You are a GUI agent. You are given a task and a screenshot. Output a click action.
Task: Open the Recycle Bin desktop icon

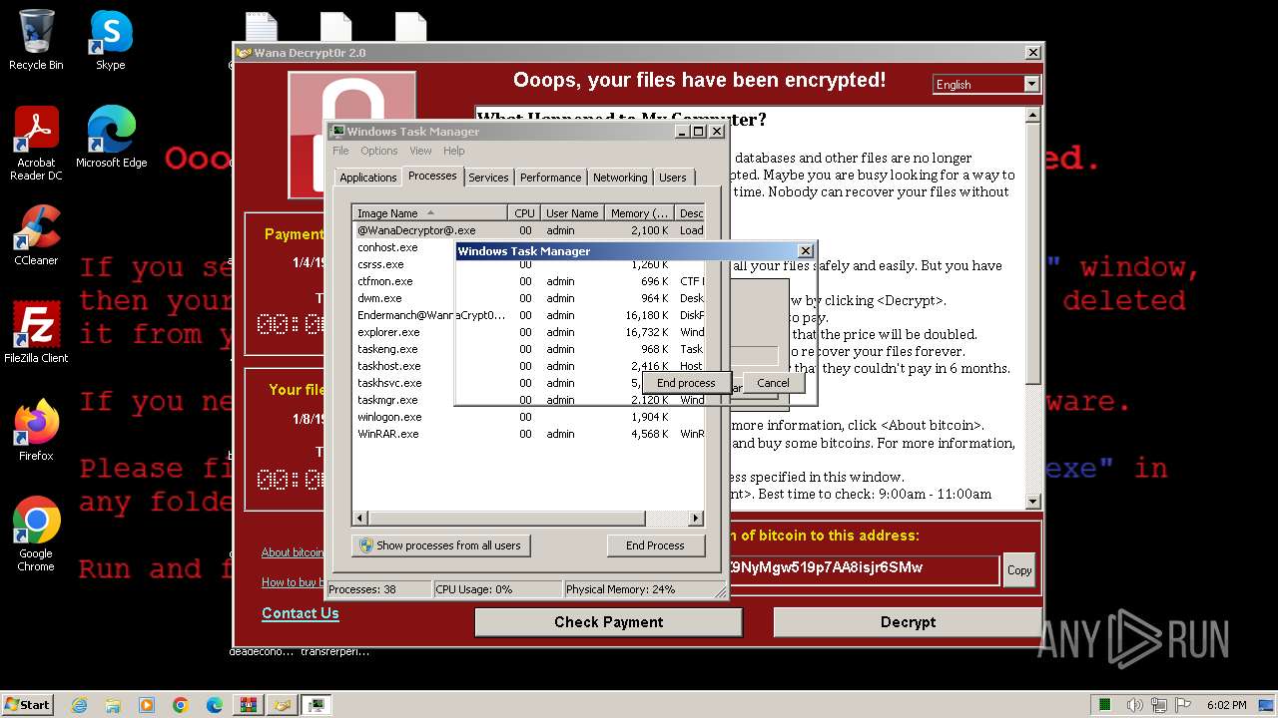click(x=36, y=40)
